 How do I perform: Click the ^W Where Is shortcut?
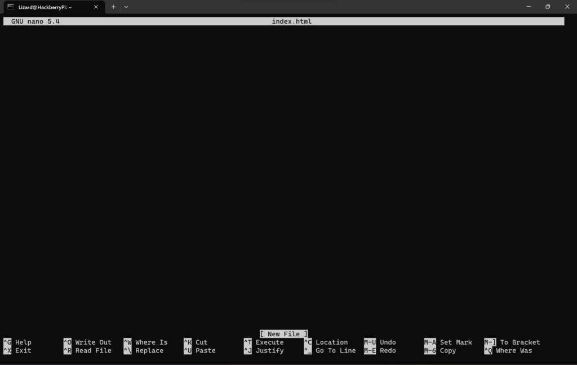click(145, 342)
